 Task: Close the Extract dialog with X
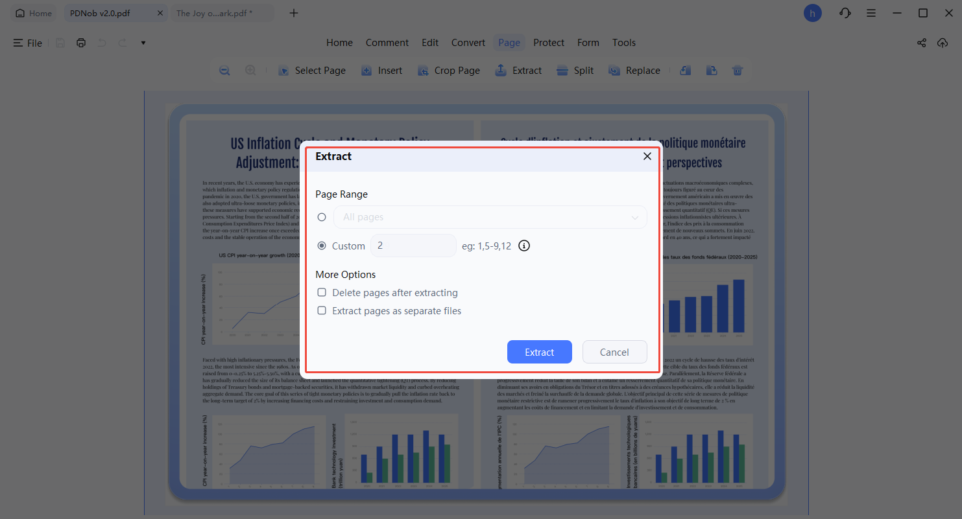tap(647, 156)
